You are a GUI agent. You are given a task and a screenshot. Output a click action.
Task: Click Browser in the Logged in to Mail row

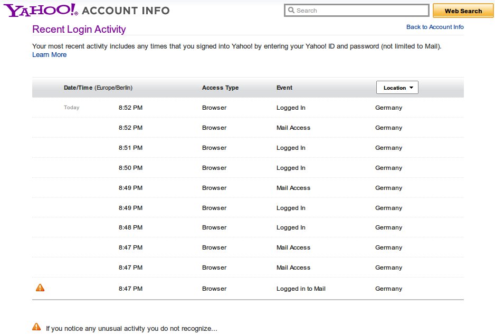pyautogui.click(x=214, y=289)
